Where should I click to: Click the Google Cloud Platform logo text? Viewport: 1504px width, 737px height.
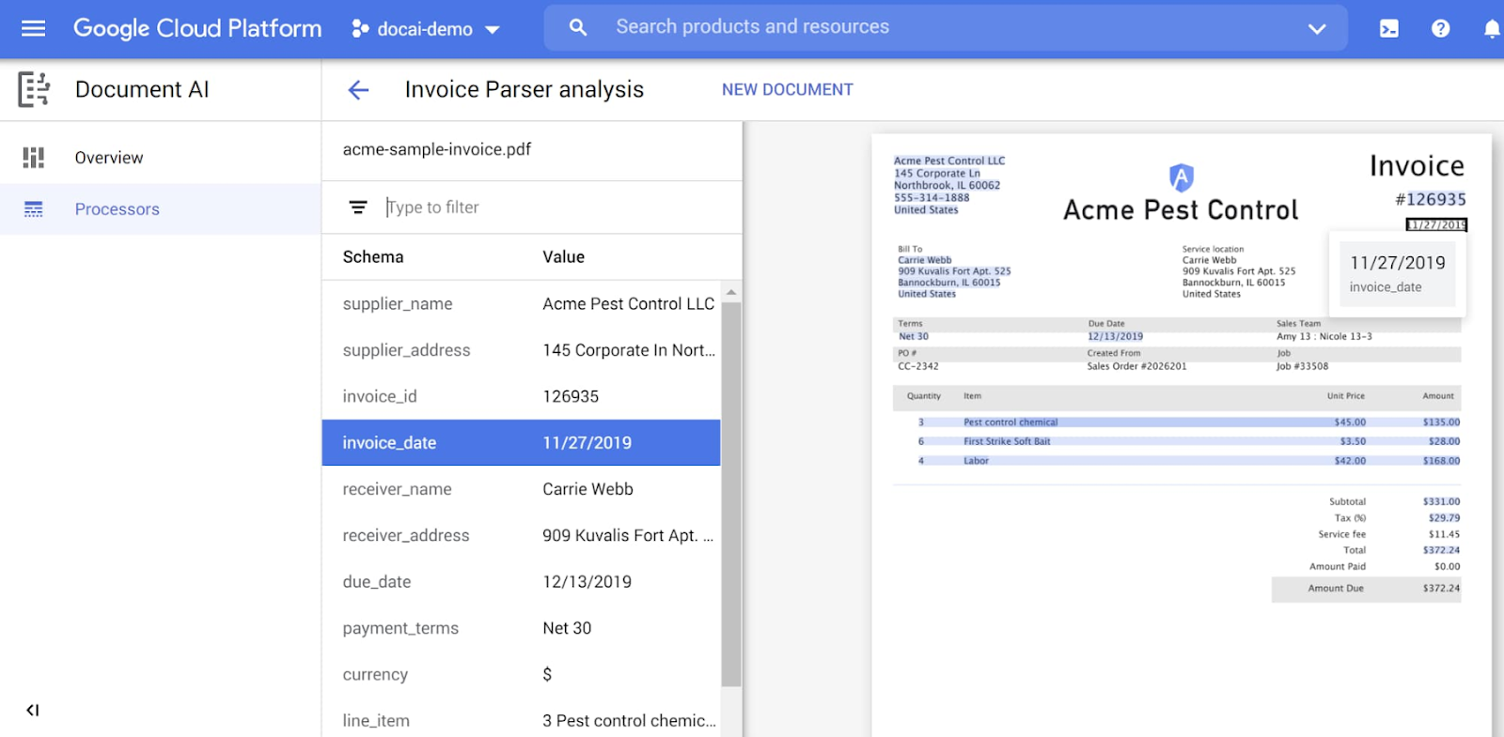click(197, 28)
